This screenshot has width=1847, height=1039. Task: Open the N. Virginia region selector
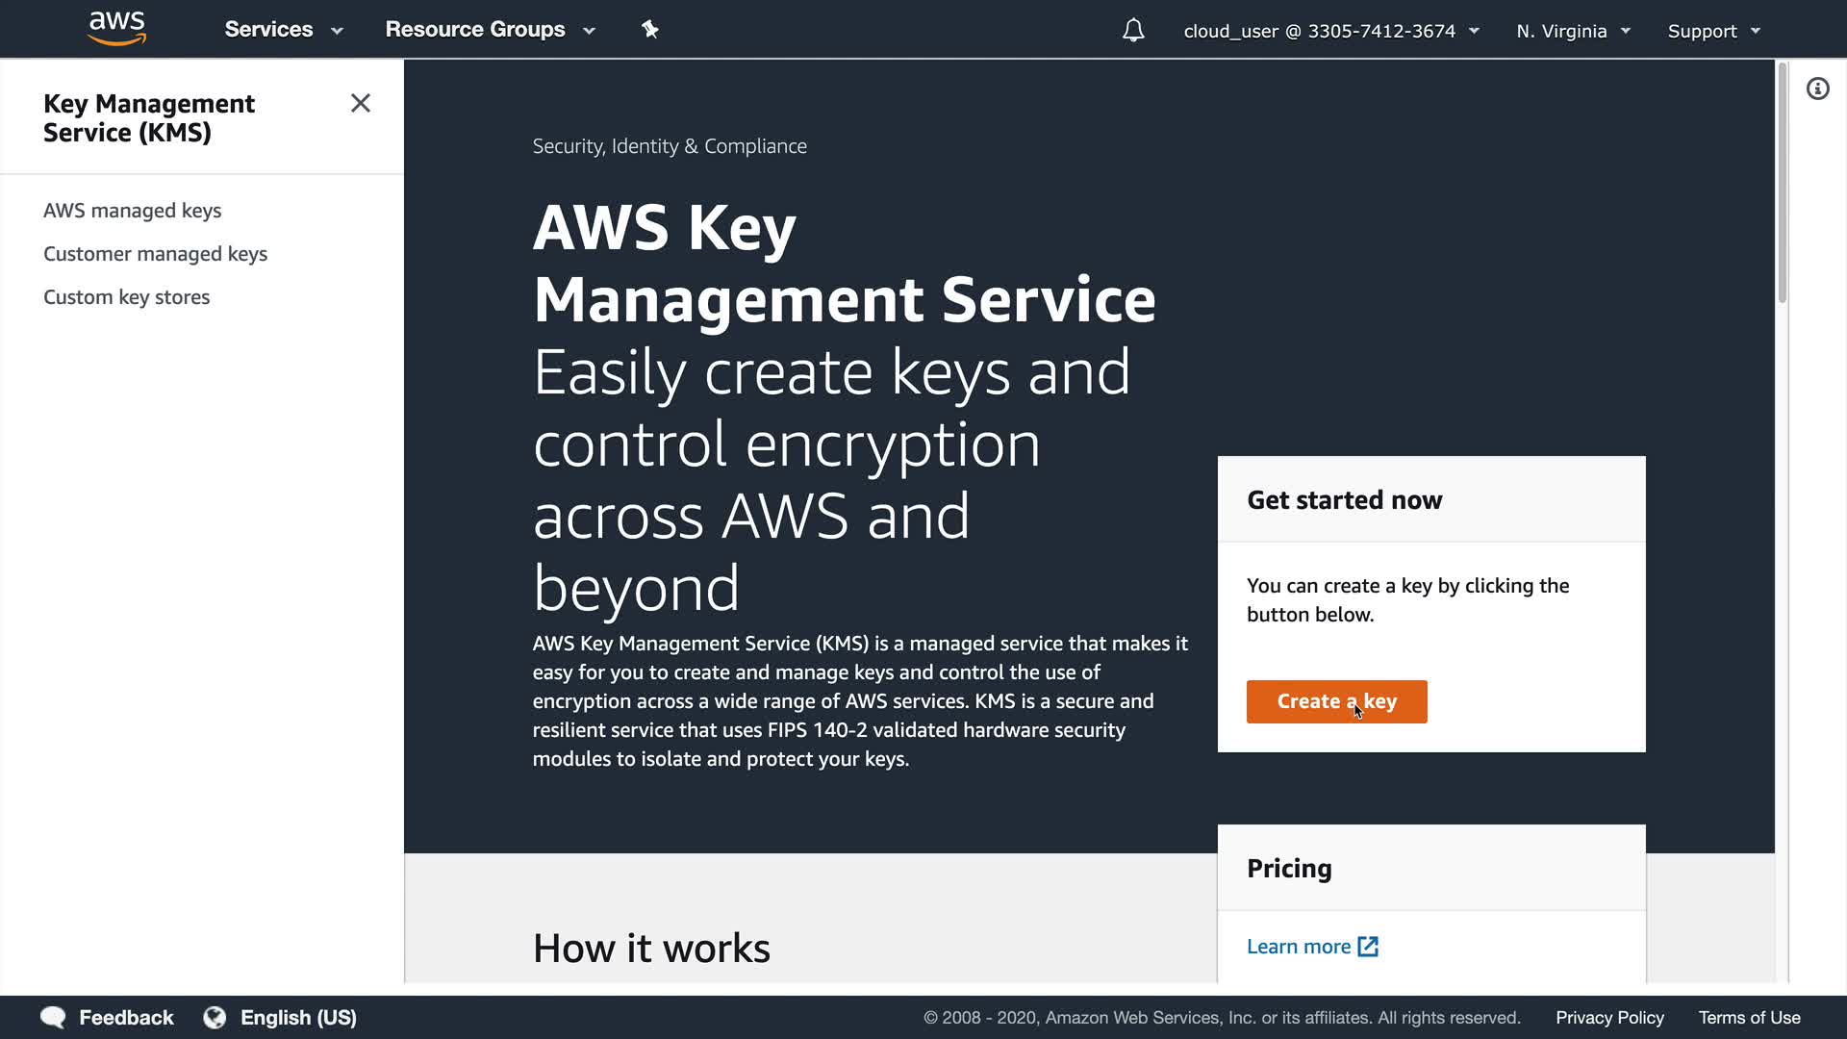pyautogui.click(x=1573, y=31)
